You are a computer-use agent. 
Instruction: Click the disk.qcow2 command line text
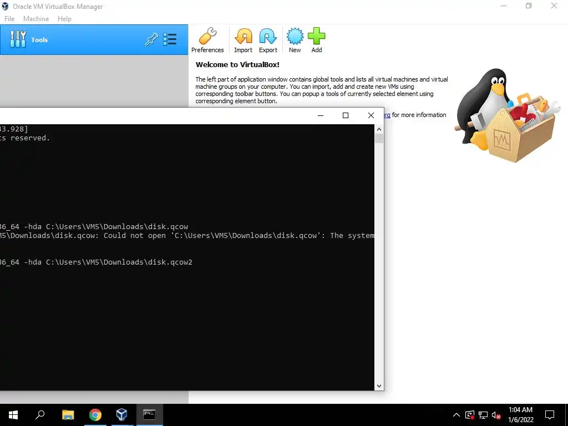click(x=96, y=262)
